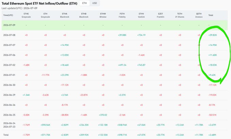Select the ETHA Blackrock column header
Viewport: 231px width, 139px height.
pos(65,15)
